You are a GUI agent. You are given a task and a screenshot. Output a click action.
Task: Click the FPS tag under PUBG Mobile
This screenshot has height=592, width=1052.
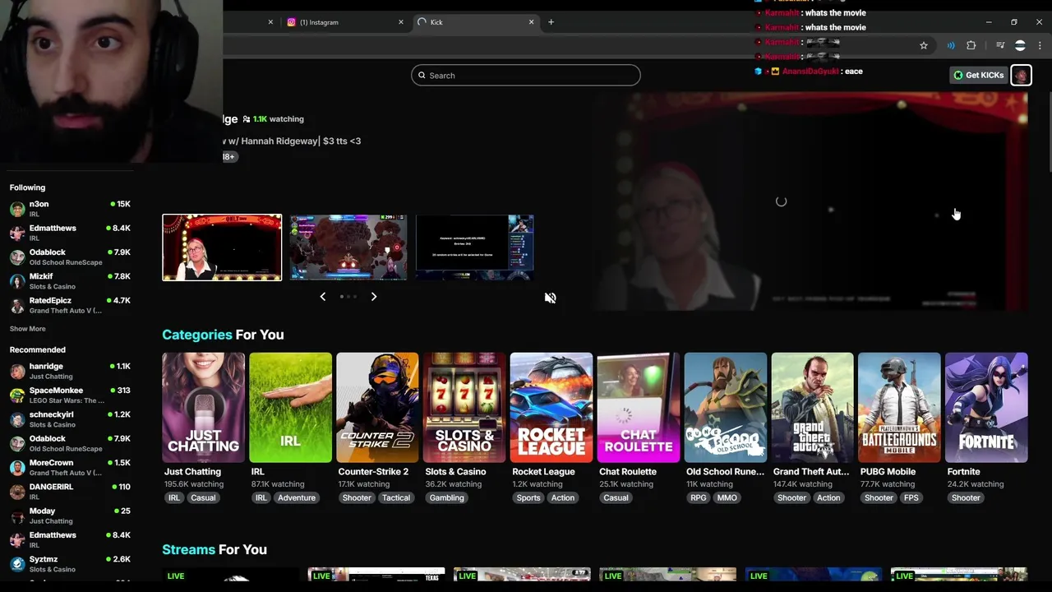(911, 497)
